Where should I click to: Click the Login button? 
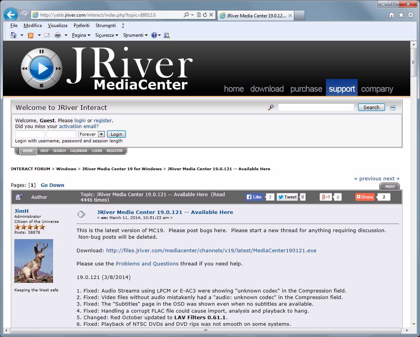click(116, 134)
